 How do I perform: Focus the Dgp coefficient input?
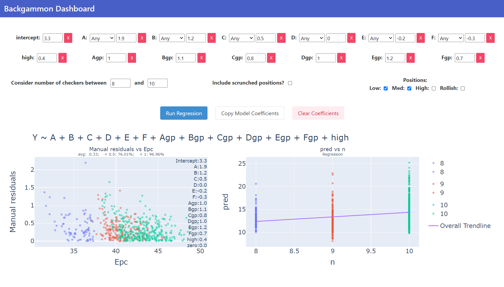(x=326, y=58)
